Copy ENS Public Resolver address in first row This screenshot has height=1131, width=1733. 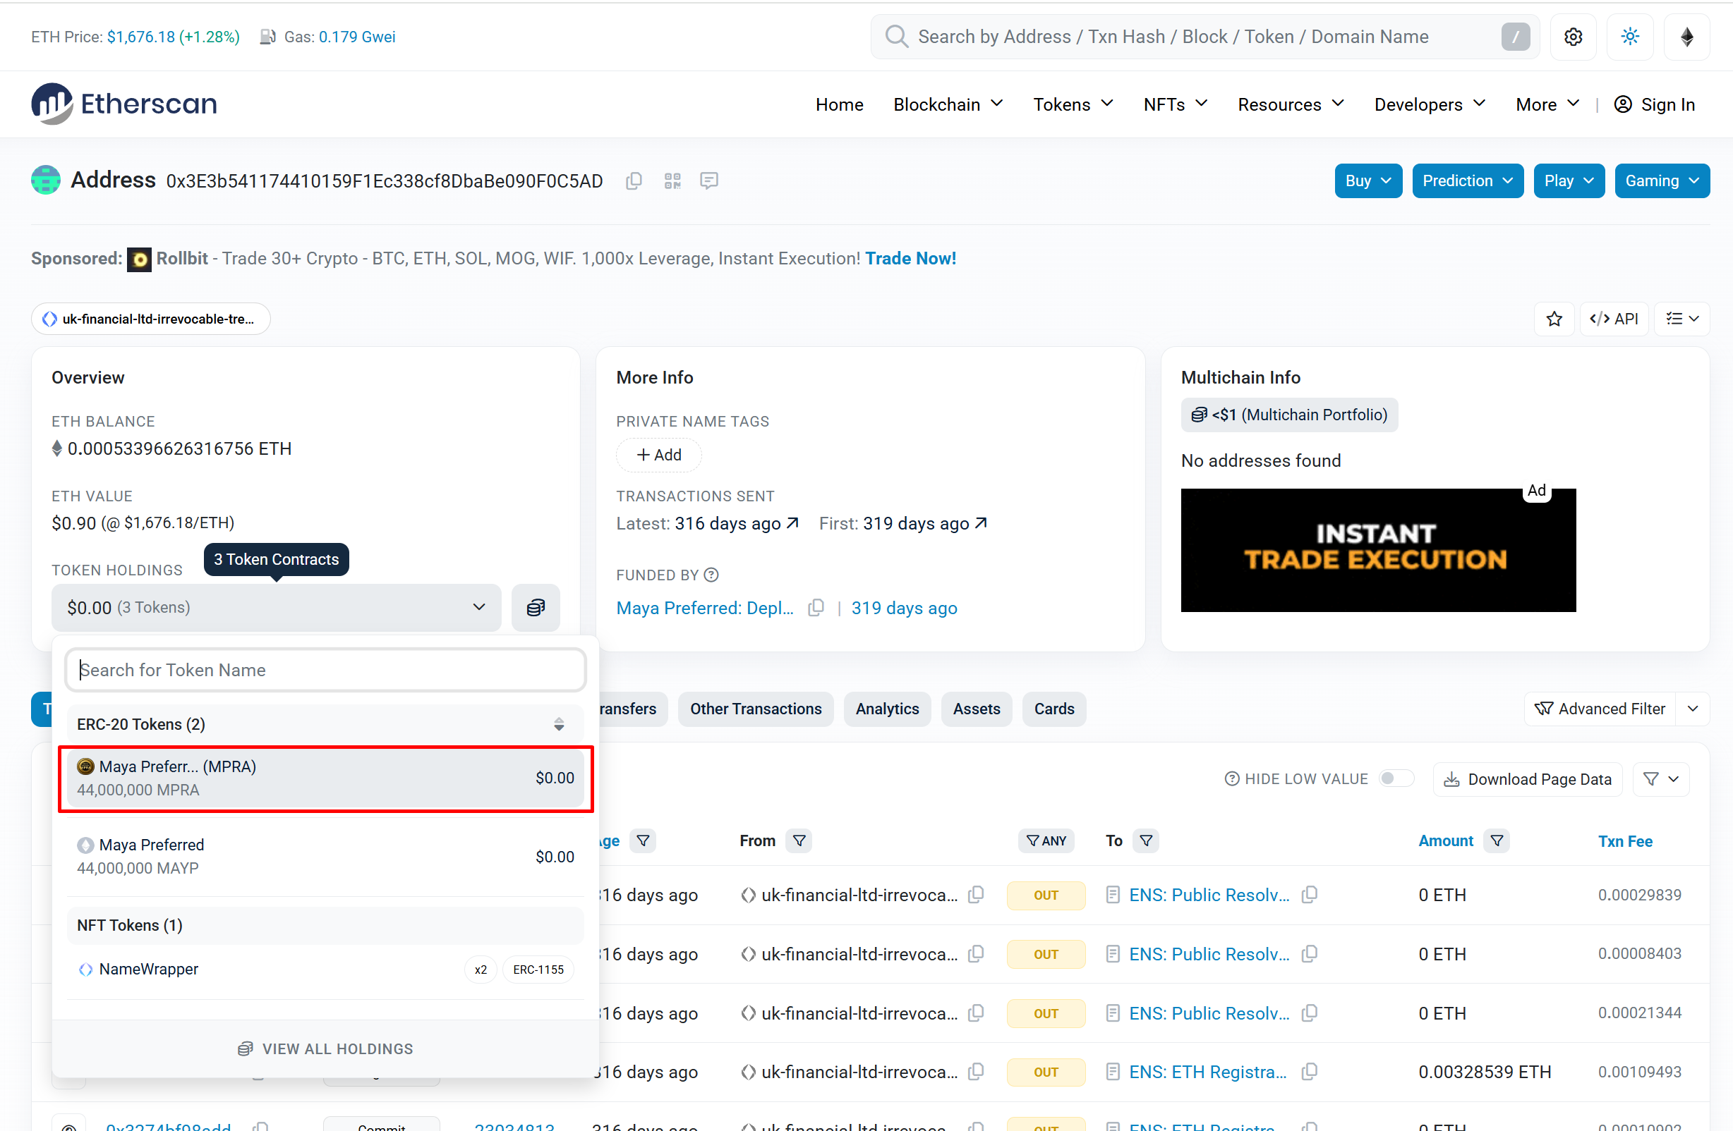pos(1309,895)
